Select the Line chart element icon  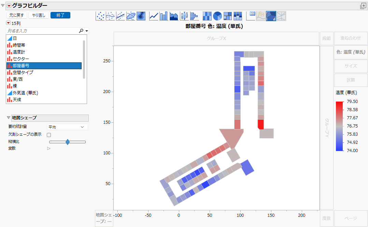[154, 16]
